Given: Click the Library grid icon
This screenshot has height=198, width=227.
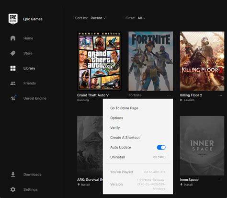Looking at the screenshot, I should pyautogui.click(x=13, y=68).
